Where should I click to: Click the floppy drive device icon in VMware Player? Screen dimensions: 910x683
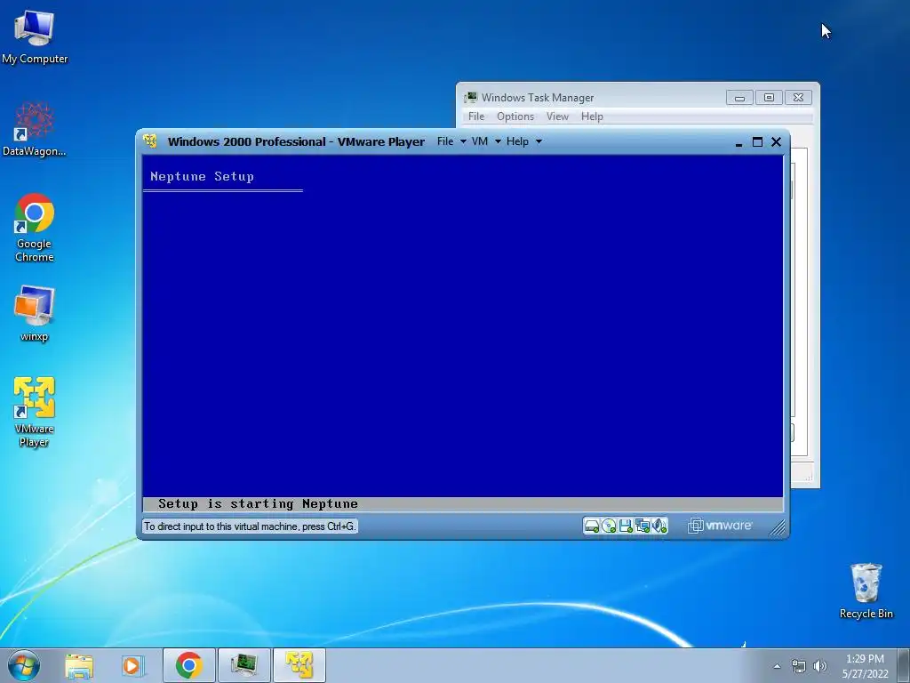click(x=625, y=526)
